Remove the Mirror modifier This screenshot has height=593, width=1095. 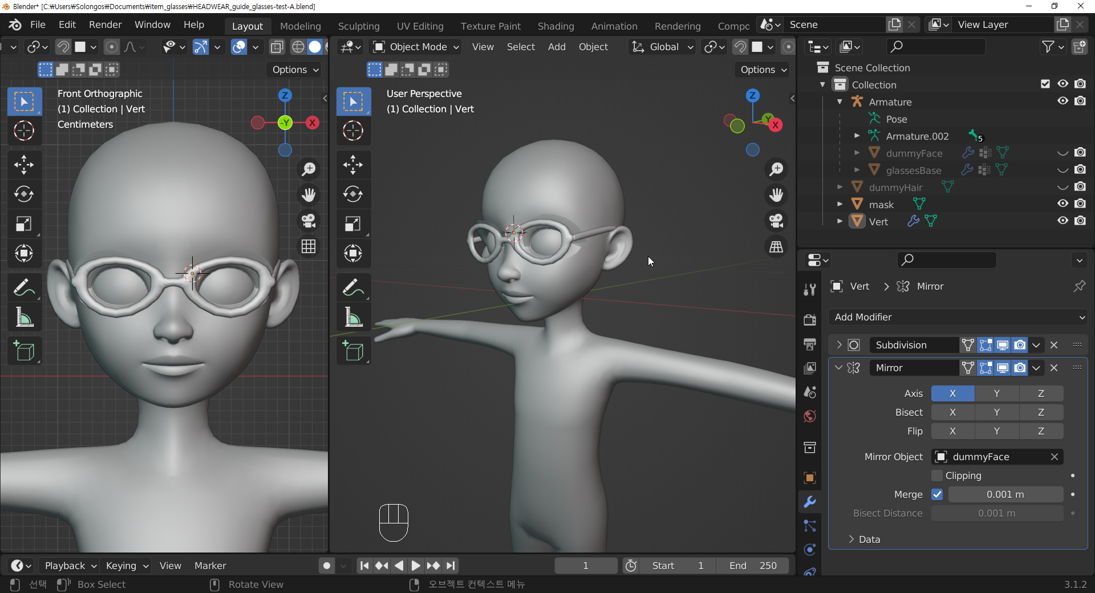(x=1054, y=368)
